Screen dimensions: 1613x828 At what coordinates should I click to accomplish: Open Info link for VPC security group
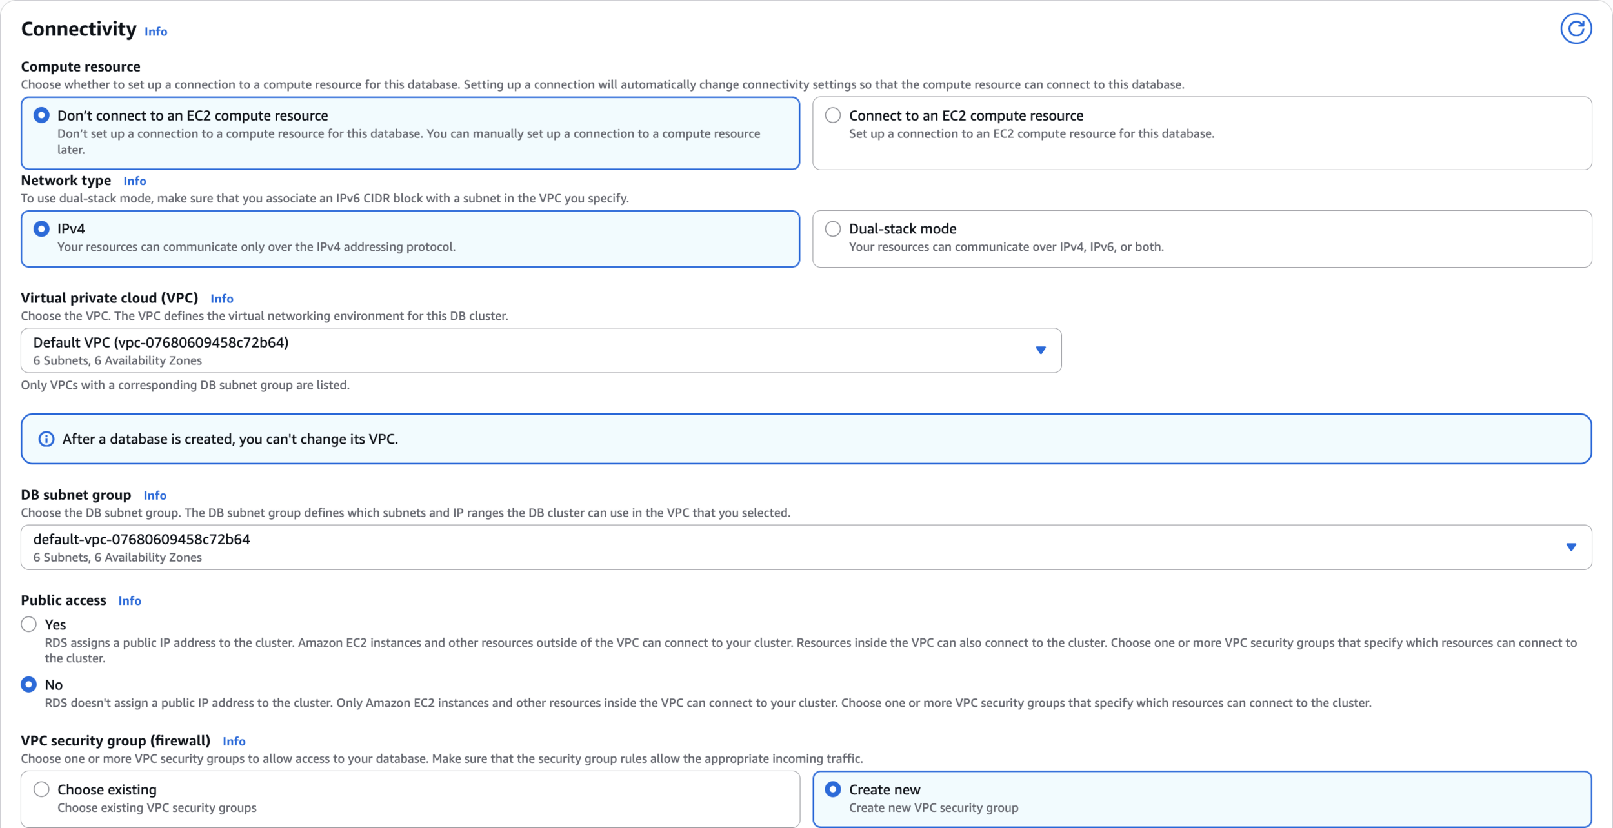click(234, 742)
